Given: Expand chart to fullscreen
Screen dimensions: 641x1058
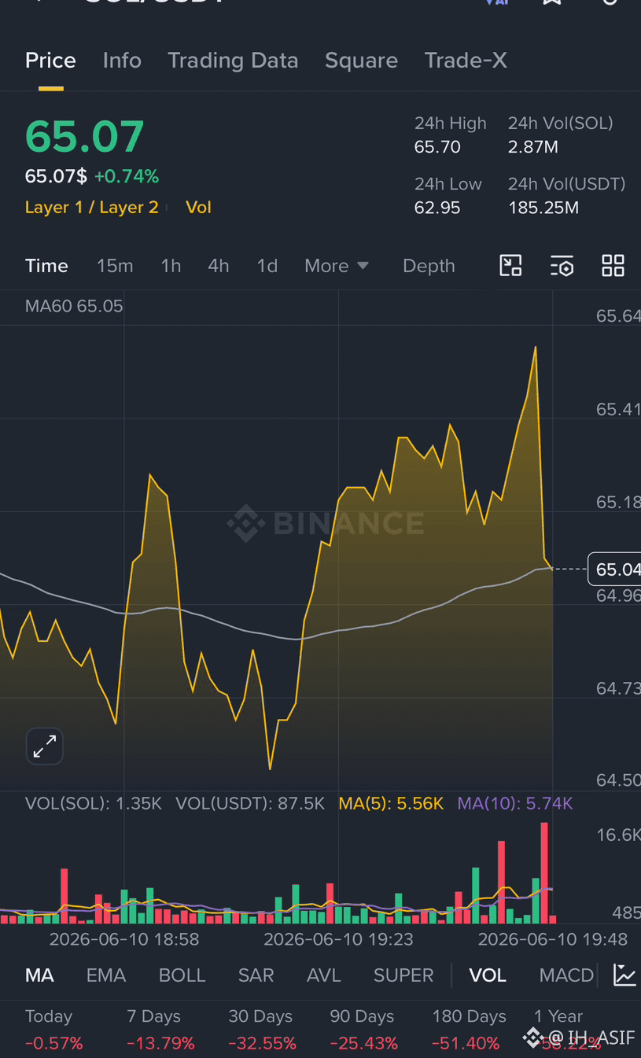Looking at the screenshot, I should 45,746.
